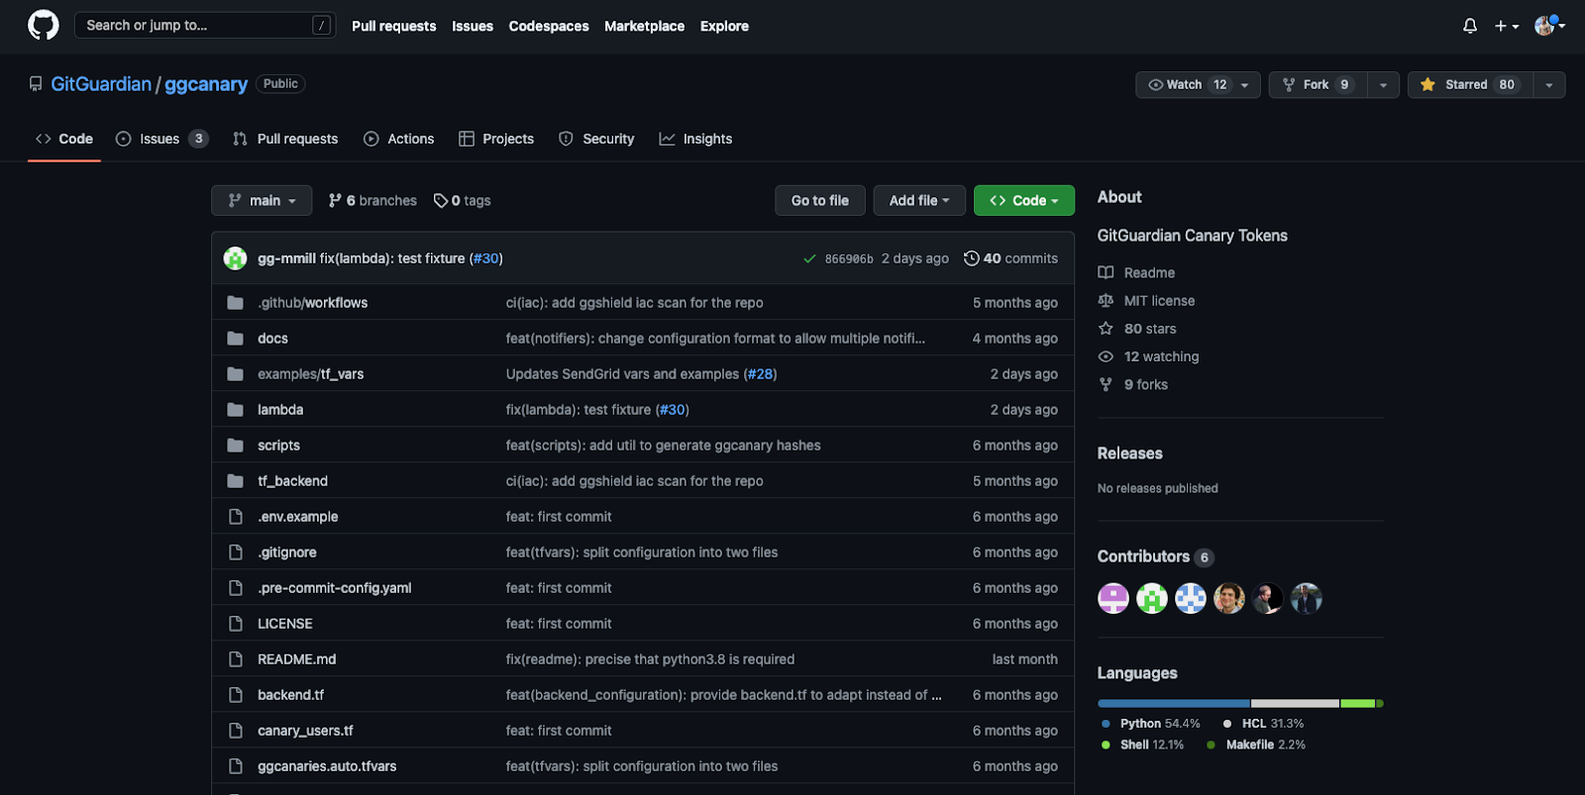The height and width of the screenshot is (795, 1585).
Task: Switch to the Insights repository tab
Action: pos(695,140)
